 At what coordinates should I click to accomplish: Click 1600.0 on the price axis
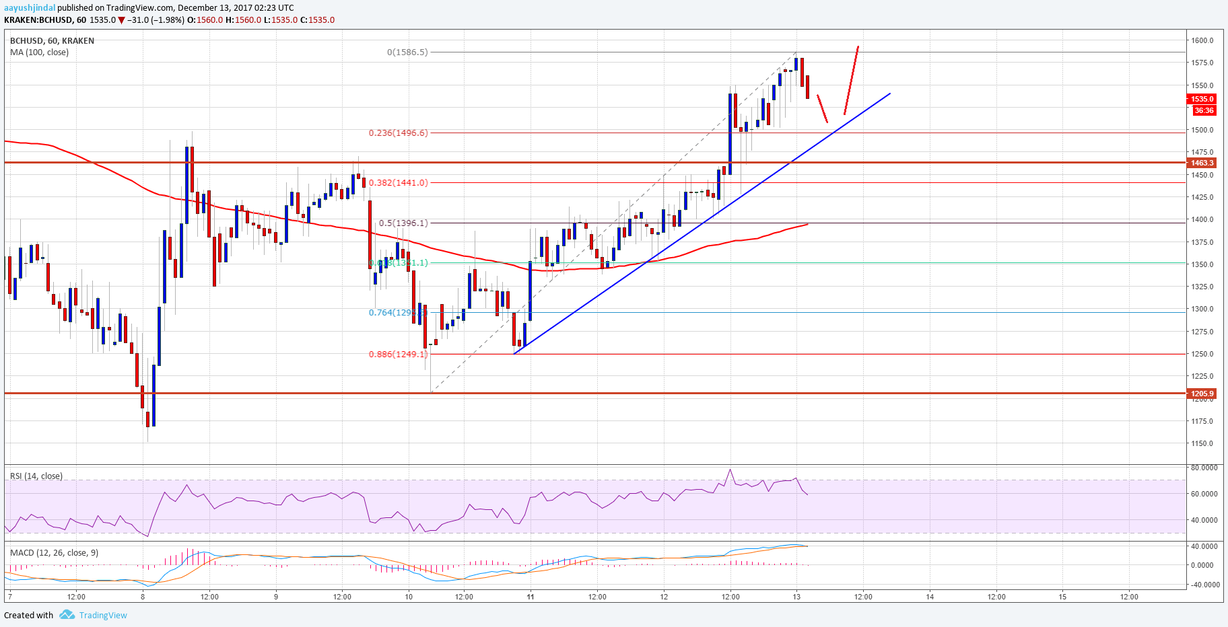tap(1202, 40)
